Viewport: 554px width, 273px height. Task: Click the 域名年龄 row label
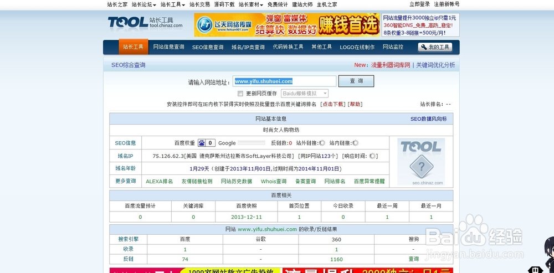[x=125, y=168]
